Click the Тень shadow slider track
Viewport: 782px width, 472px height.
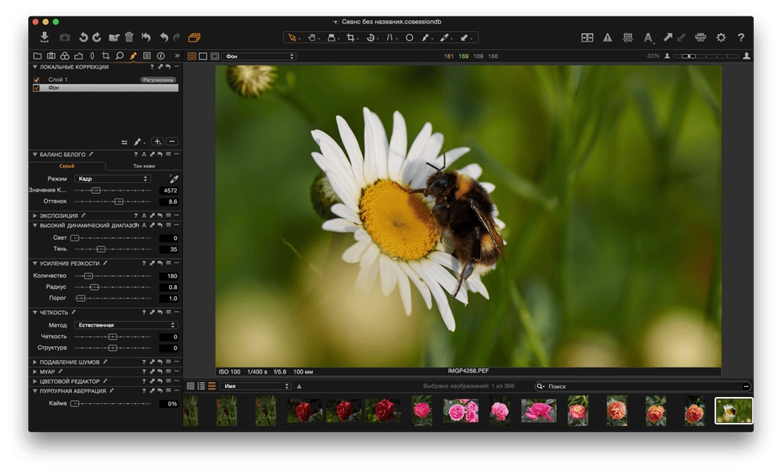pos(113,249)
